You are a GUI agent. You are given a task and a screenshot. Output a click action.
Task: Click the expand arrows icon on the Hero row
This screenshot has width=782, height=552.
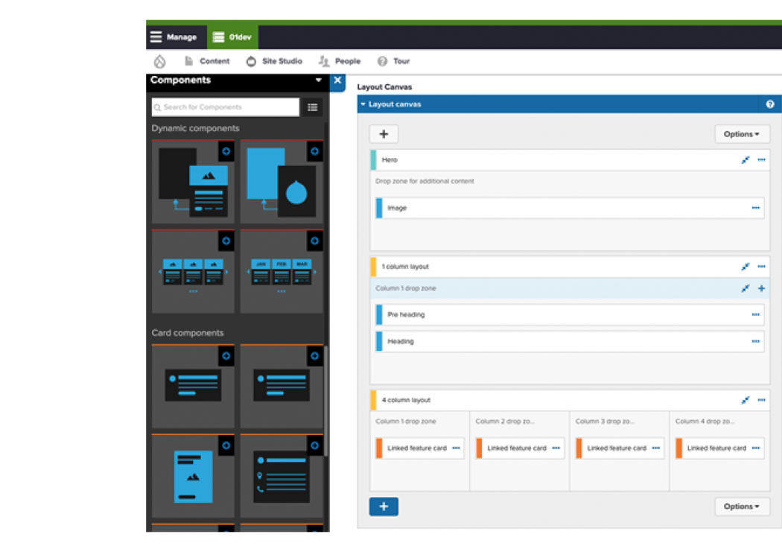point(746,159)
